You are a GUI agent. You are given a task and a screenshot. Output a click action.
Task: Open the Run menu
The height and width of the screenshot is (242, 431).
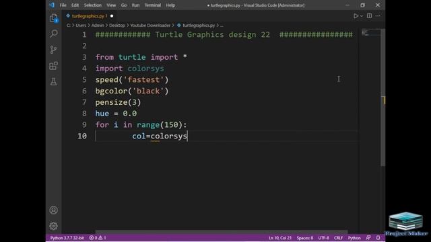(135, 5)
